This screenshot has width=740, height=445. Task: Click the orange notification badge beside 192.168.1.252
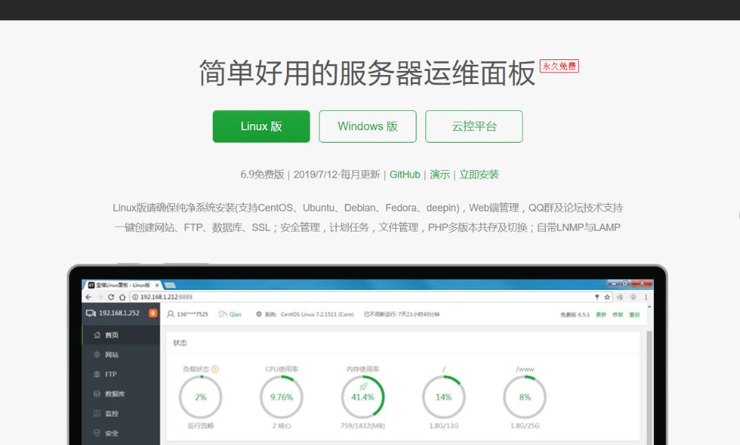point(153,313)
